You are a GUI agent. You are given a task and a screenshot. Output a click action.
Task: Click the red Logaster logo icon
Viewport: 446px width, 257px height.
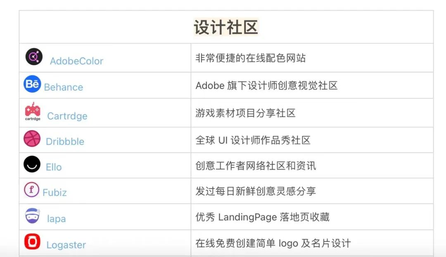click(x=32, y=242)
